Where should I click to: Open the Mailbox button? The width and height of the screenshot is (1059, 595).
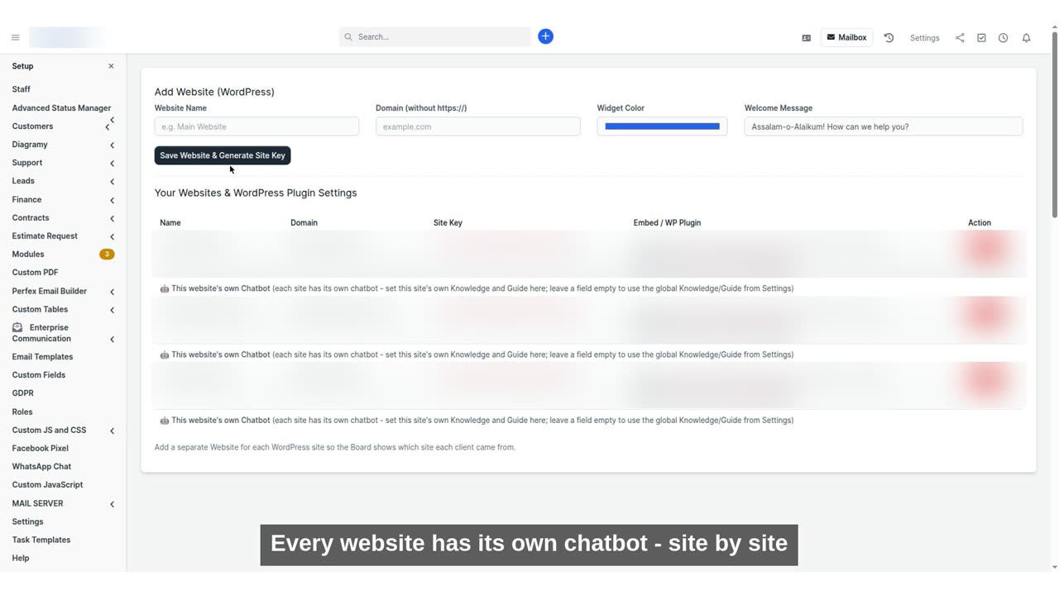pos(846,37)
